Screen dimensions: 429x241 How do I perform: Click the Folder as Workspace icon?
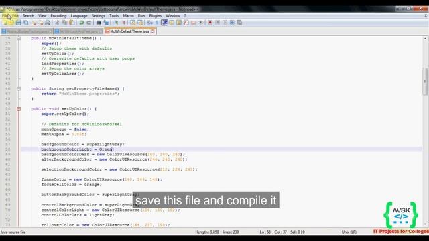(x=194, y=23)
